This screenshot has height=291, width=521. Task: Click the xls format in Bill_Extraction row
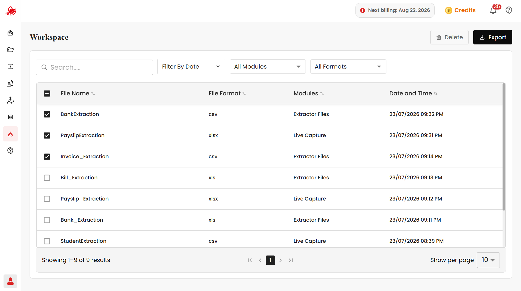212,178
